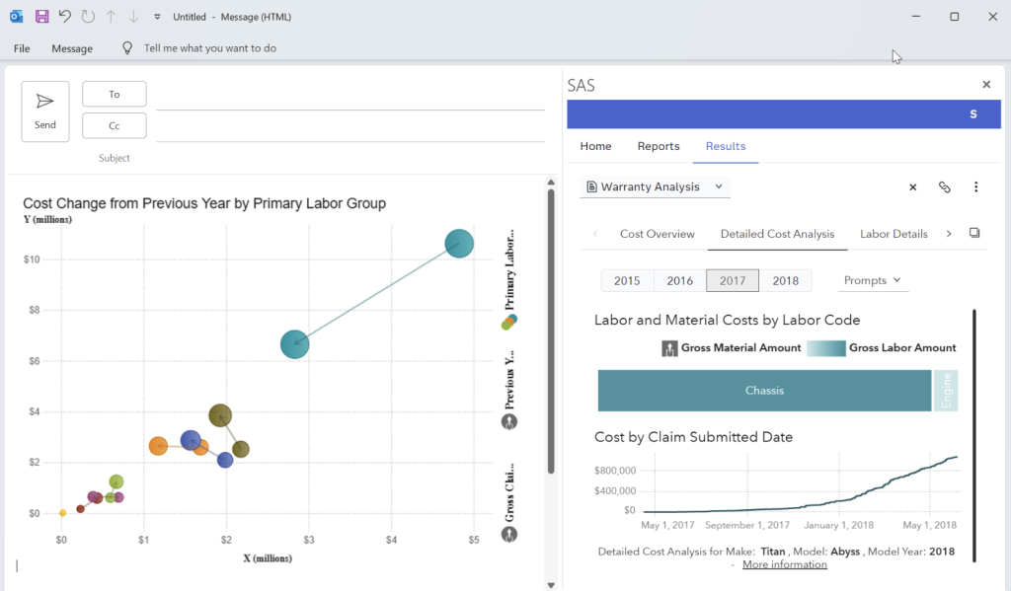1011x591 pixels.
Task: Click the More information link
Action: (784, 564)
